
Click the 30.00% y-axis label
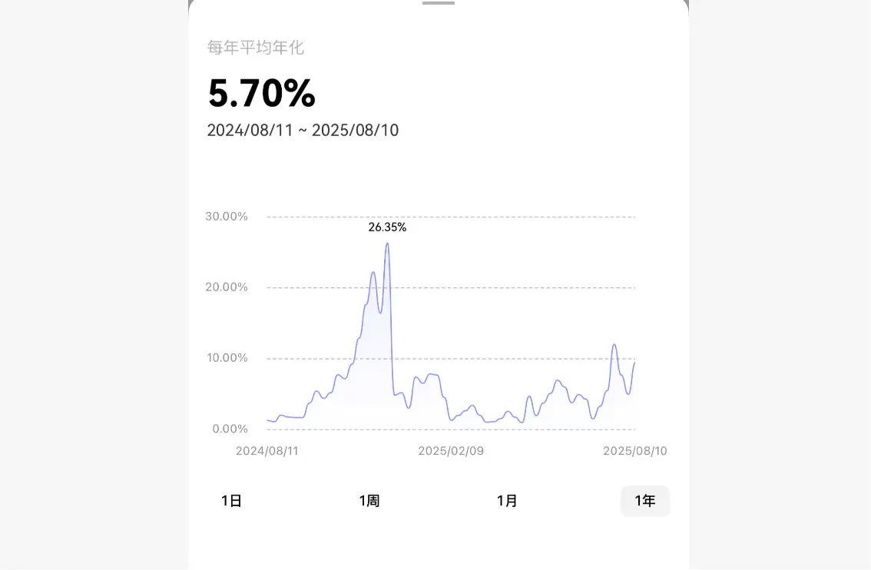point(226,217)
